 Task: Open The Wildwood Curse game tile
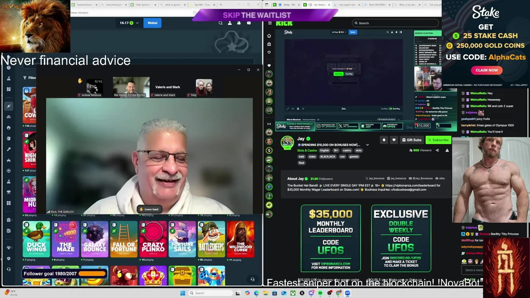241,239
